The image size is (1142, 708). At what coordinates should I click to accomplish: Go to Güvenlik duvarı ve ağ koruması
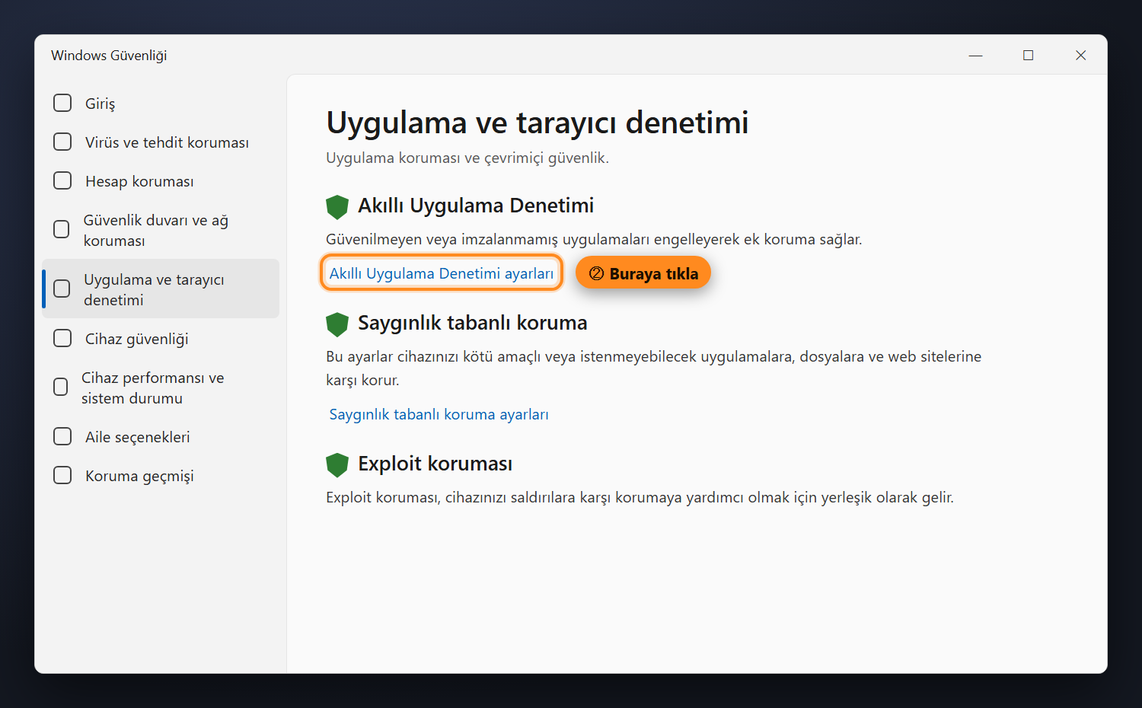tap(161, 230)
